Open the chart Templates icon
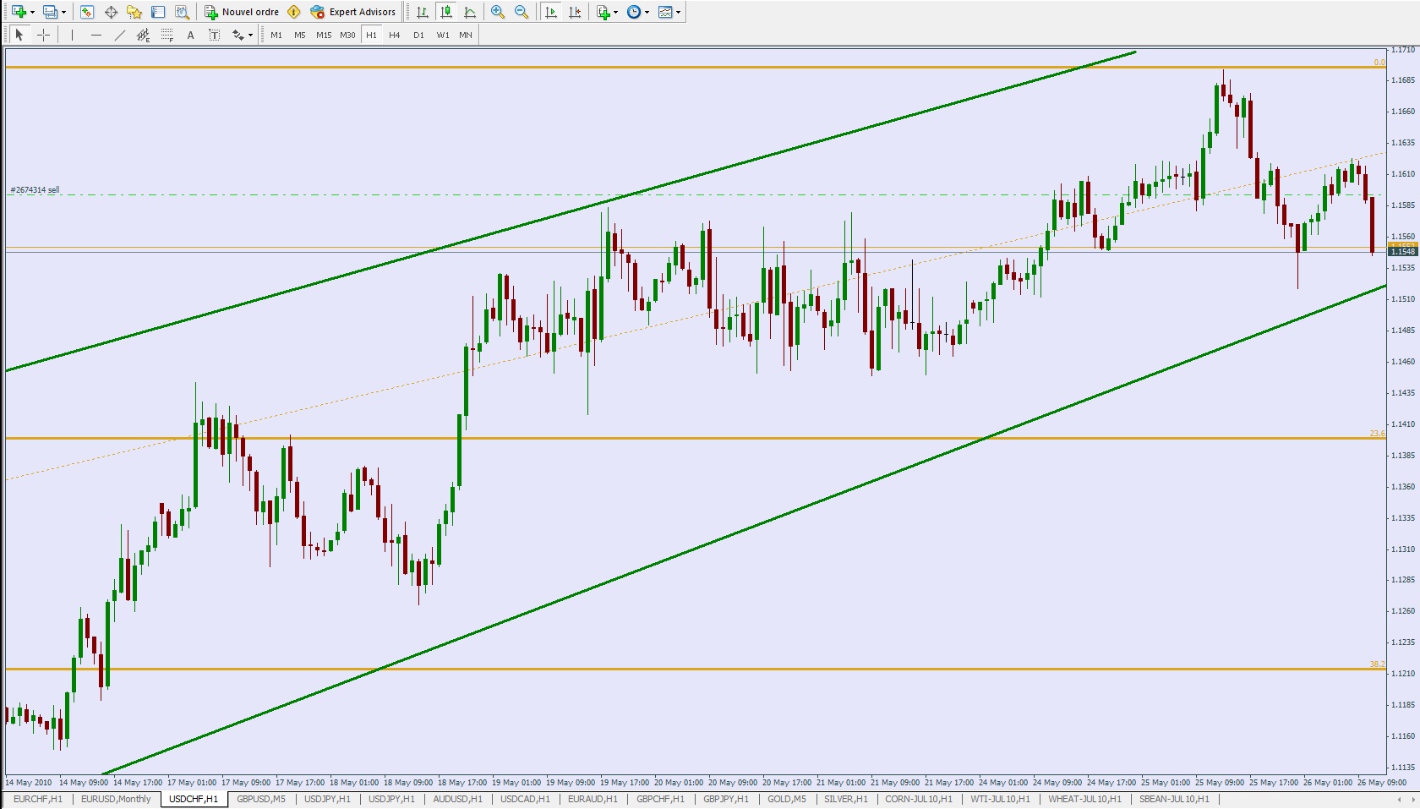Screen dimensions: 1420x809 [665, 12]
